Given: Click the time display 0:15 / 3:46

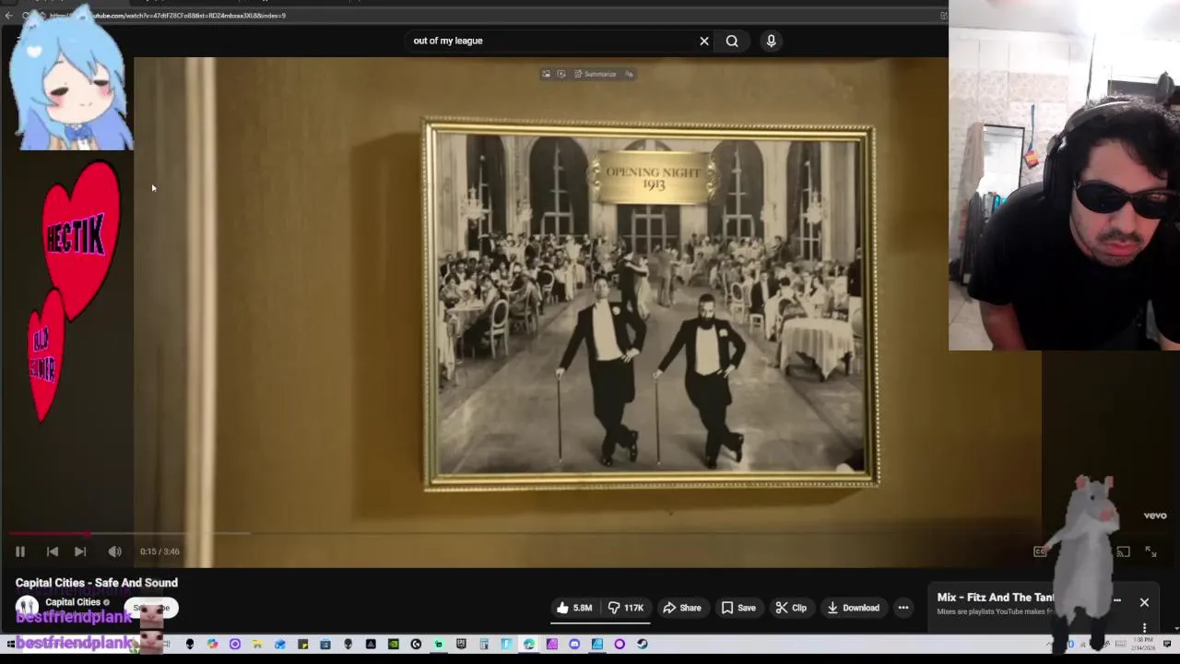Looking at the screenshot, I should (x=159, y=551).
